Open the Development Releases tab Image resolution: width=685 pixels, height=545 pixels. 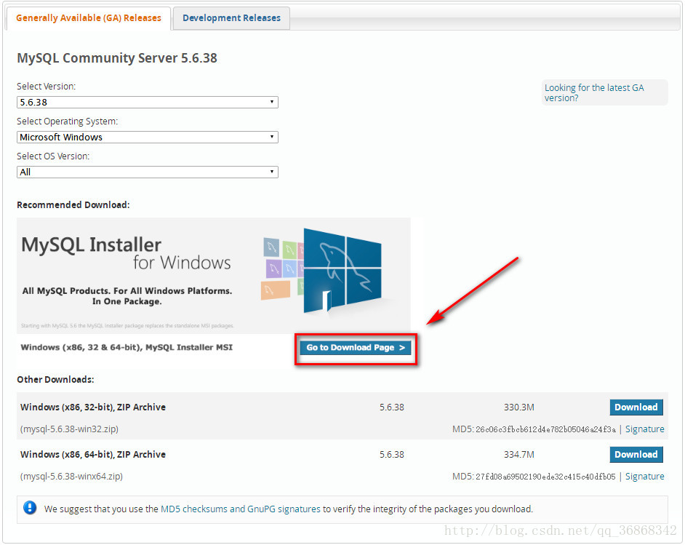click(x=231, y=18)
